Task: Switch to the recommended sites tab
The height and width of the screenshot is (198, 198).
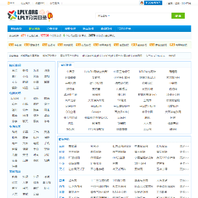Action: (67, 65)
